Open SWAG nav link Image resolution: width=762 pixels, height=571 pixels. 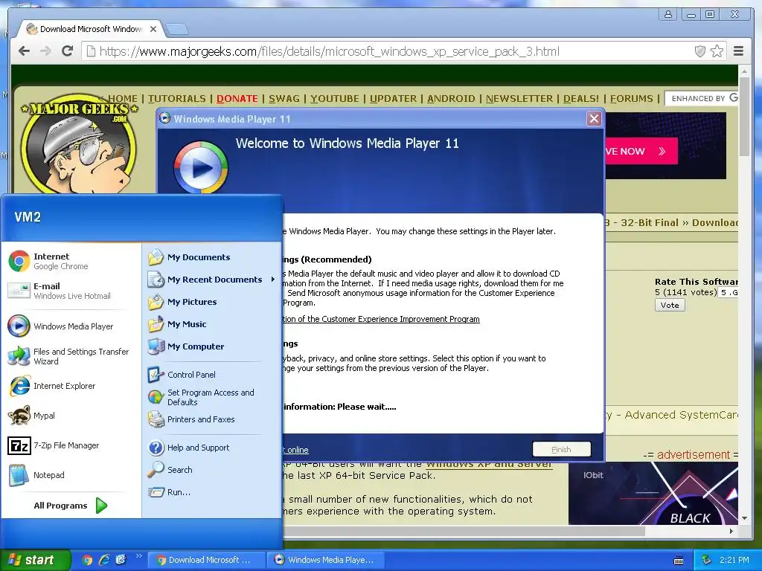pyautogui.click(x=284, y=99)
